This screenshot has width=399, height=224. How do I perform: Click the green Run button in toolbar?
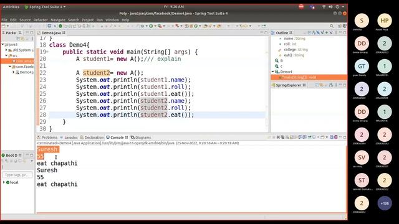(151, 26)
